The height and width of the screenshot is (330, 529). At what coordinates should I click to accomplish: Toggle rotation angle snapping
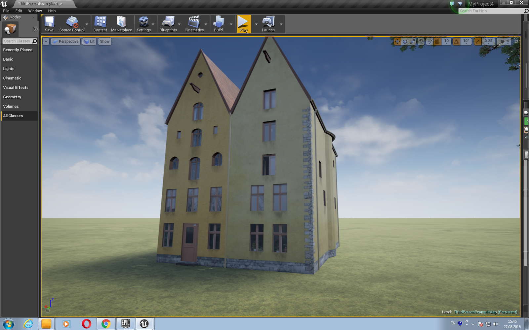456,42
